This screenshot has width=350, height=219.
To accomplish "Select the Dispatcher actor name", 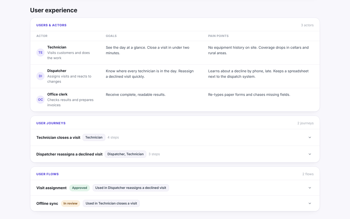I will tap(57, 71).
